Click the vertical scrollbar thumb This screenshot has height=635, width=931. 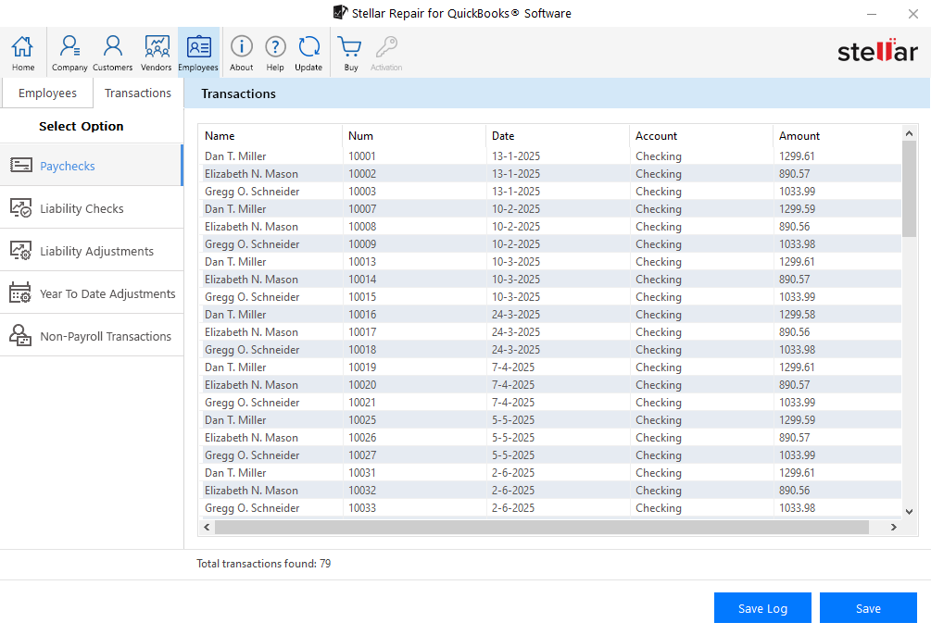coord(909,189)
